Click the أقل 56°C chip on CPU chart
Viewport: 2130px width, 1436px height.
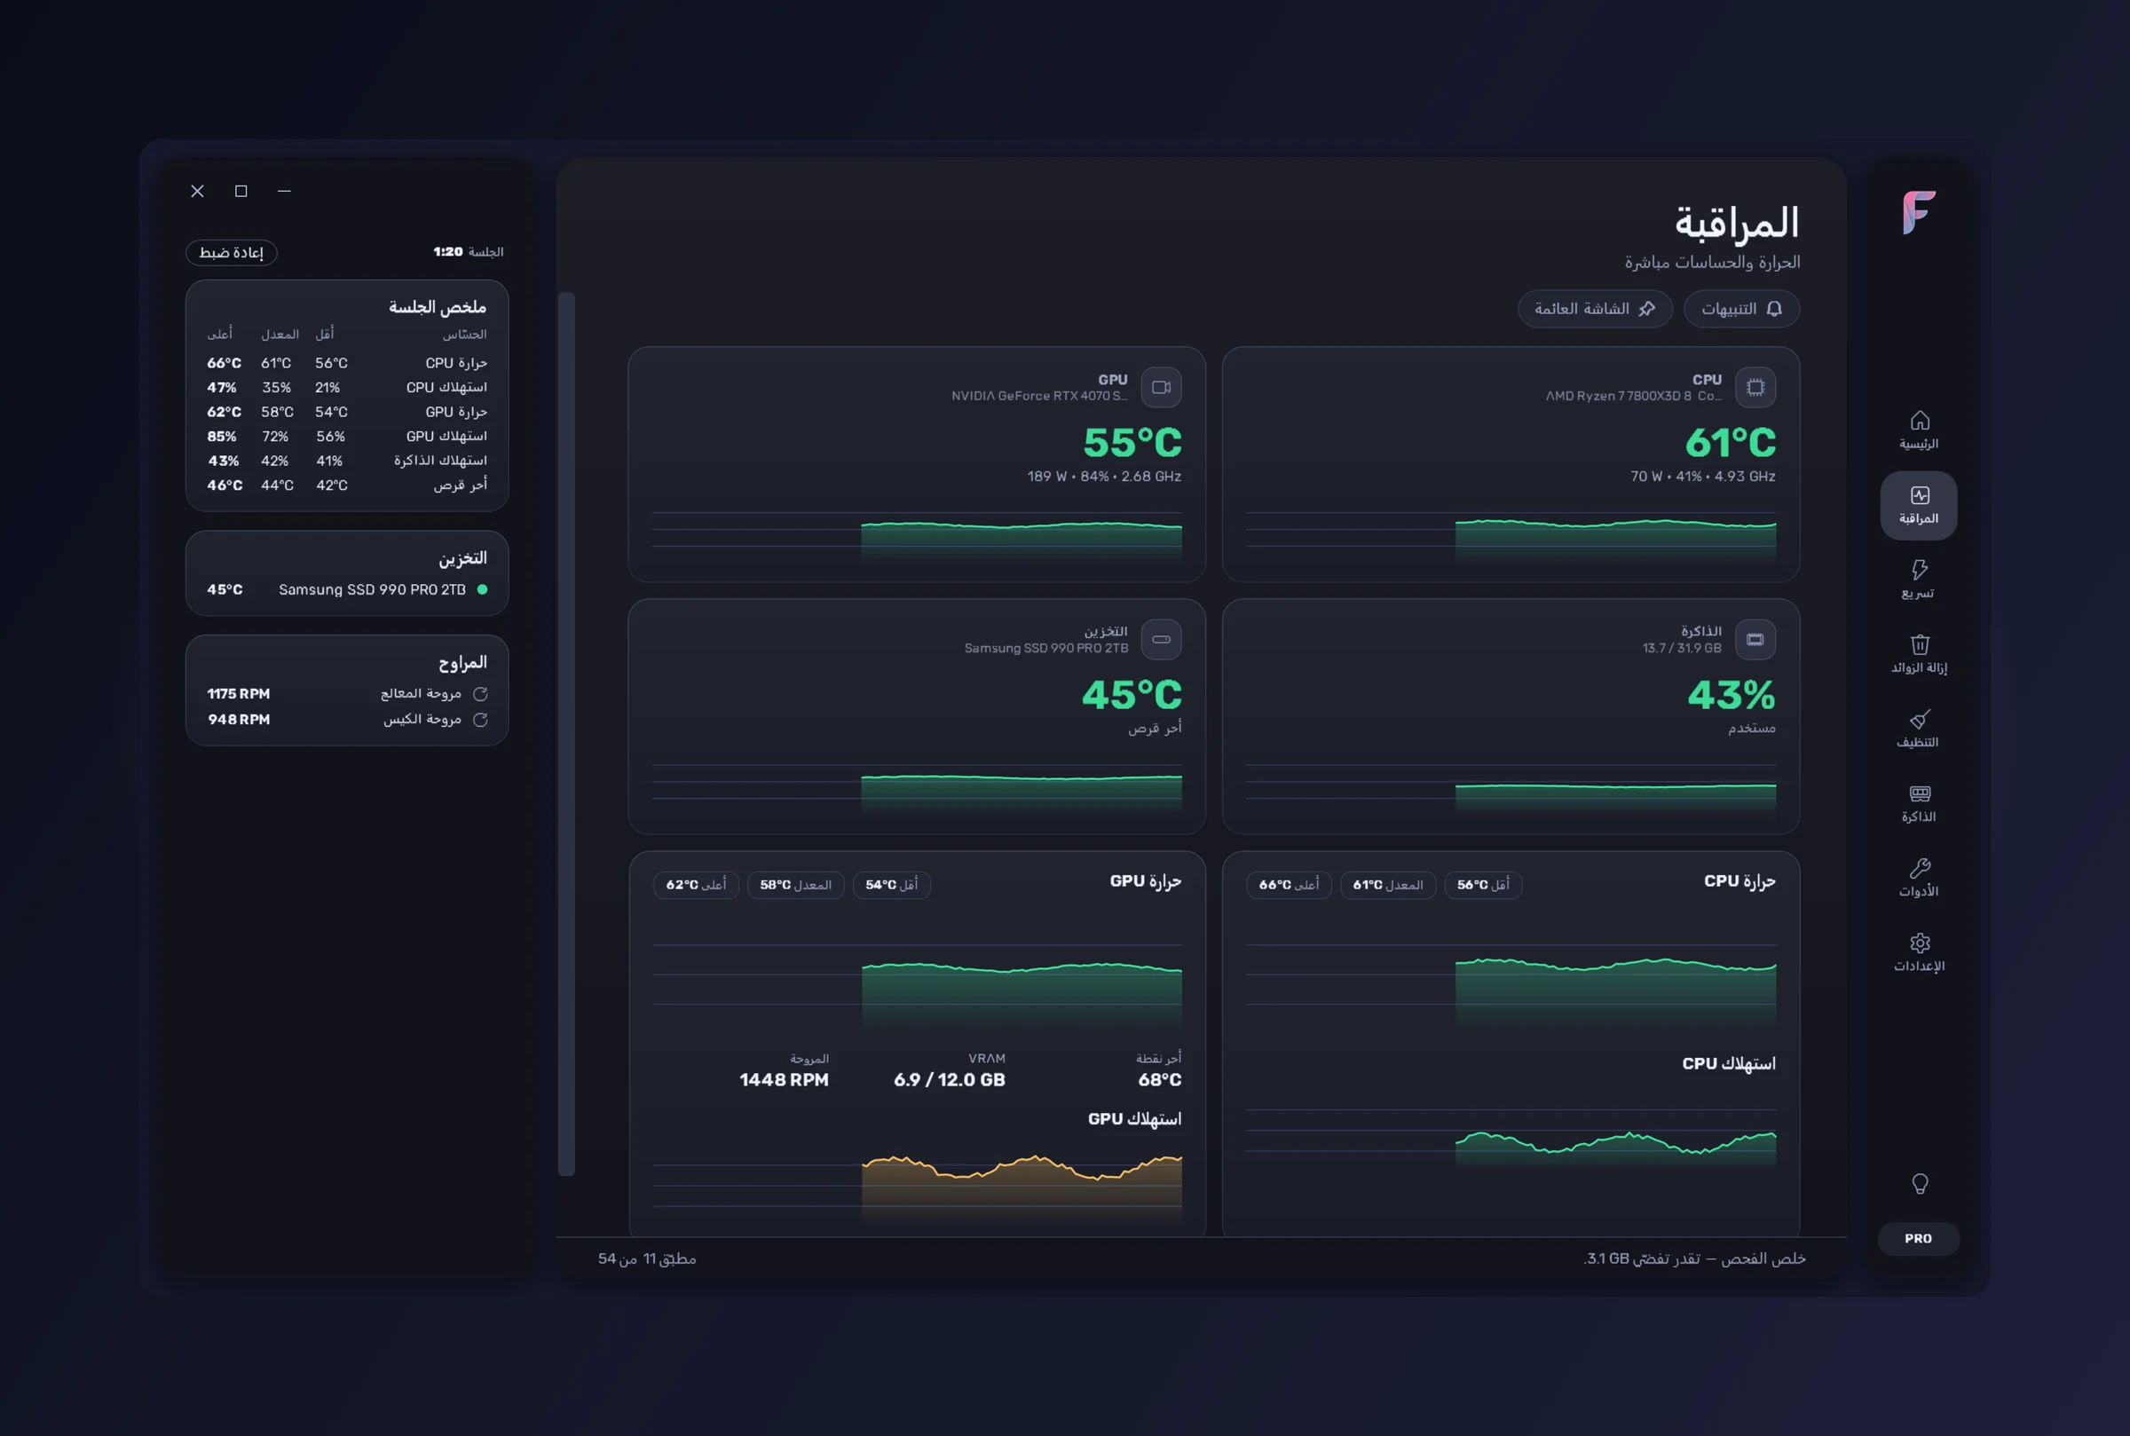(x=1483, y=885)
